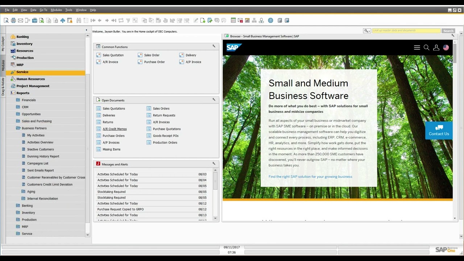This screenshot has height=261, width=464.
Task: Click the Find binoculars icon
Action: (79, 21)
